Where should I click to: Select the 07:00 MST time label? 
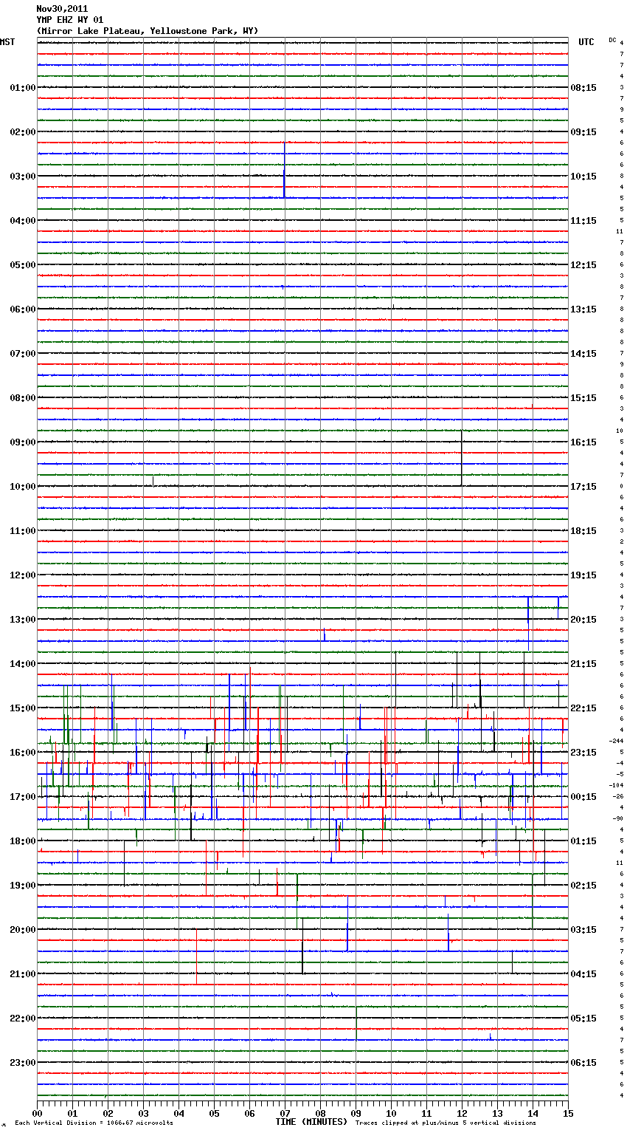pyautogui.click(x=22, y=354)
